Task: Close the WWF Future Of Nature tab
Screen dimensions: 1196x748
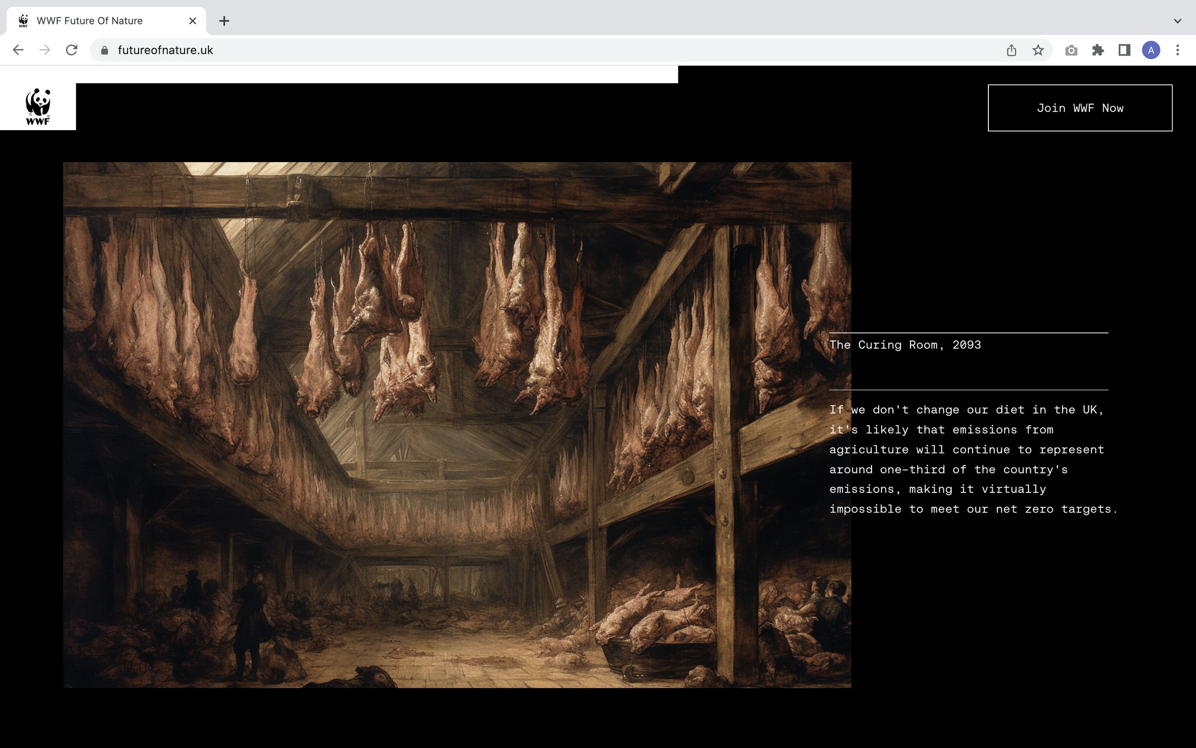Action: [193, 21]
